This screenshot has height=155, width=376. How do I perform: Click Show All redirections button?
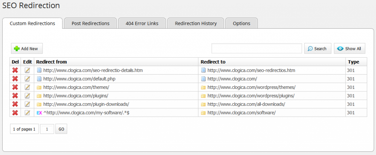click(x=349, y=48)
